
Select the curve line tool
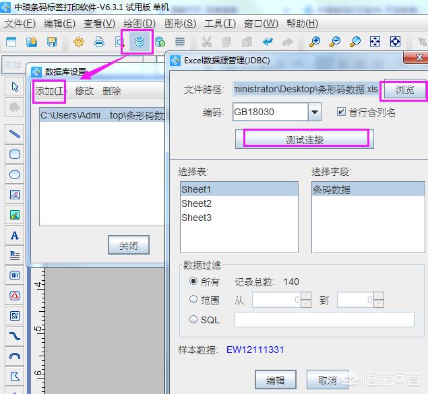click(x=15, y=336)
